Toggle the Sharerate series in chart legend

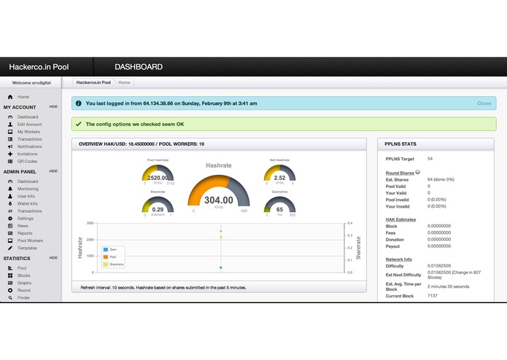(x=113, y=265)
